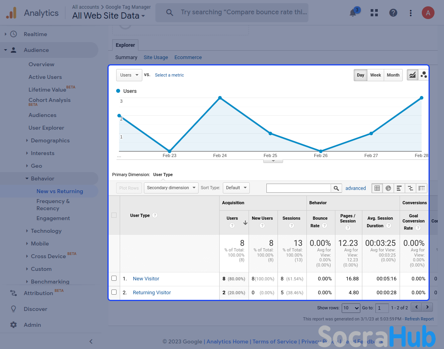Image resolution: width=444 pixels, height=349 pixels.
Task: Click the Refresh Report link
Action: tap(419, 319)
